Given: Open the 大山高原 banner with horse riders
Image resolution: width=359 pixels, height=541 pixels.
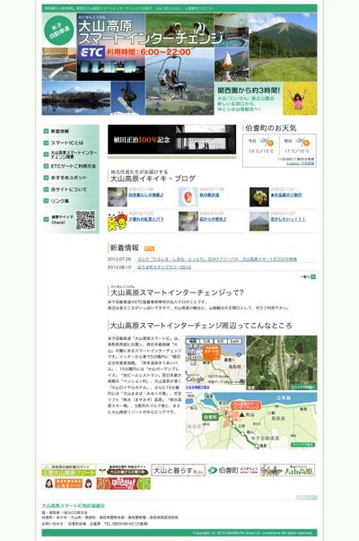Looking at the screenshot, I should pyautogui.click(x=287, y=470).
